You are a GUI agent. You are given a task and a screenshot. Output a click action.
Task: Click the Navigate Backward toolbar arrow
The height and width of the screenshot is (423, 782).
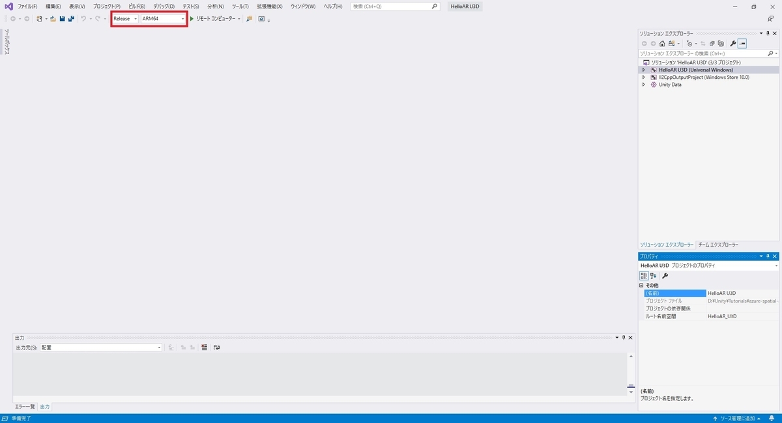13,19
